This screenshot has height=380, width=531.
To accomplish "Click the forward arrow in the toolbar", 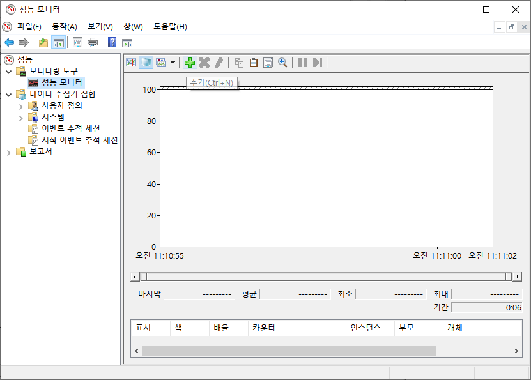I will (24, 43).
